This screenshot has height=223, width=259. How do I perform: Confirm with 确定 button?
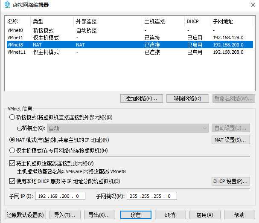(136, 215)
